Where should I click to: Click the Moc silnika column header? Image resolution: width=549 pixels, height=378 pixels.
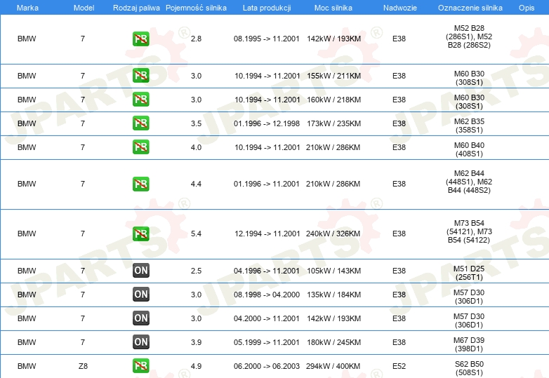point(333,8)
